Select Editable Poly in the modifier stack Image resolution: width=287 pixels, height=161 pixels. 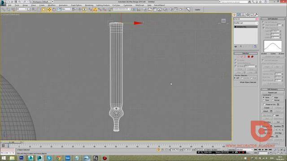pyautogui.click(x=246, y=27)
